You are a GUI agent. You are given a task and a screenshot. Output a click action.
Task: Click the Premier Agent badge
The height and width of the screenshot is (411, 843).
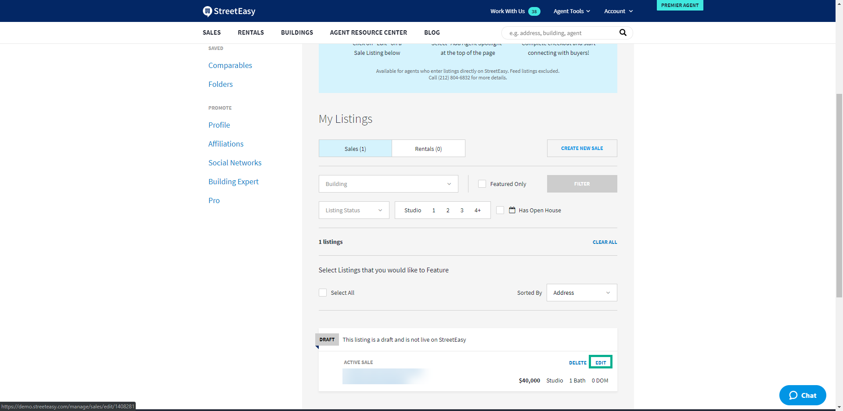[x=680, y=5]
